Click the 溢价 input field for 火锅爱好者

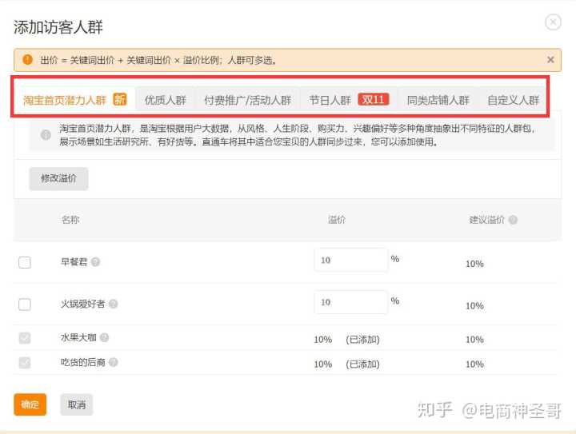(351, 302)
